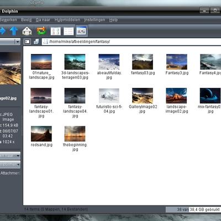Click the redsand.jpg file name
221x221 pixels.
[41, 145]
